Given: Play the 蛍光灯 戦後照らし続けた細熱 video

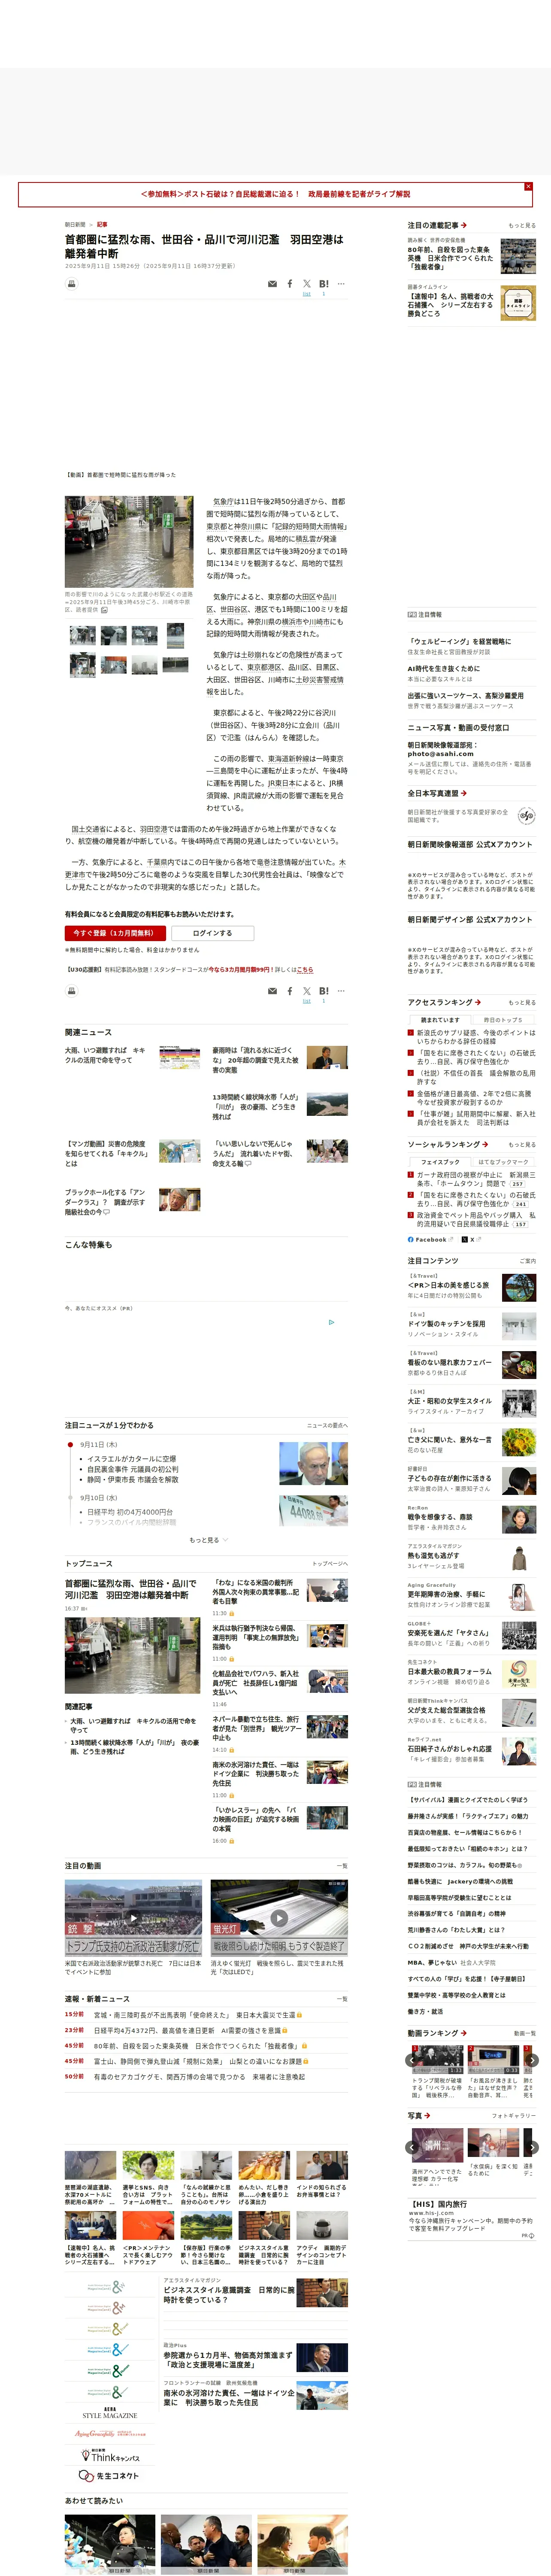Looking at the screenshot, I should point(279,1918).
